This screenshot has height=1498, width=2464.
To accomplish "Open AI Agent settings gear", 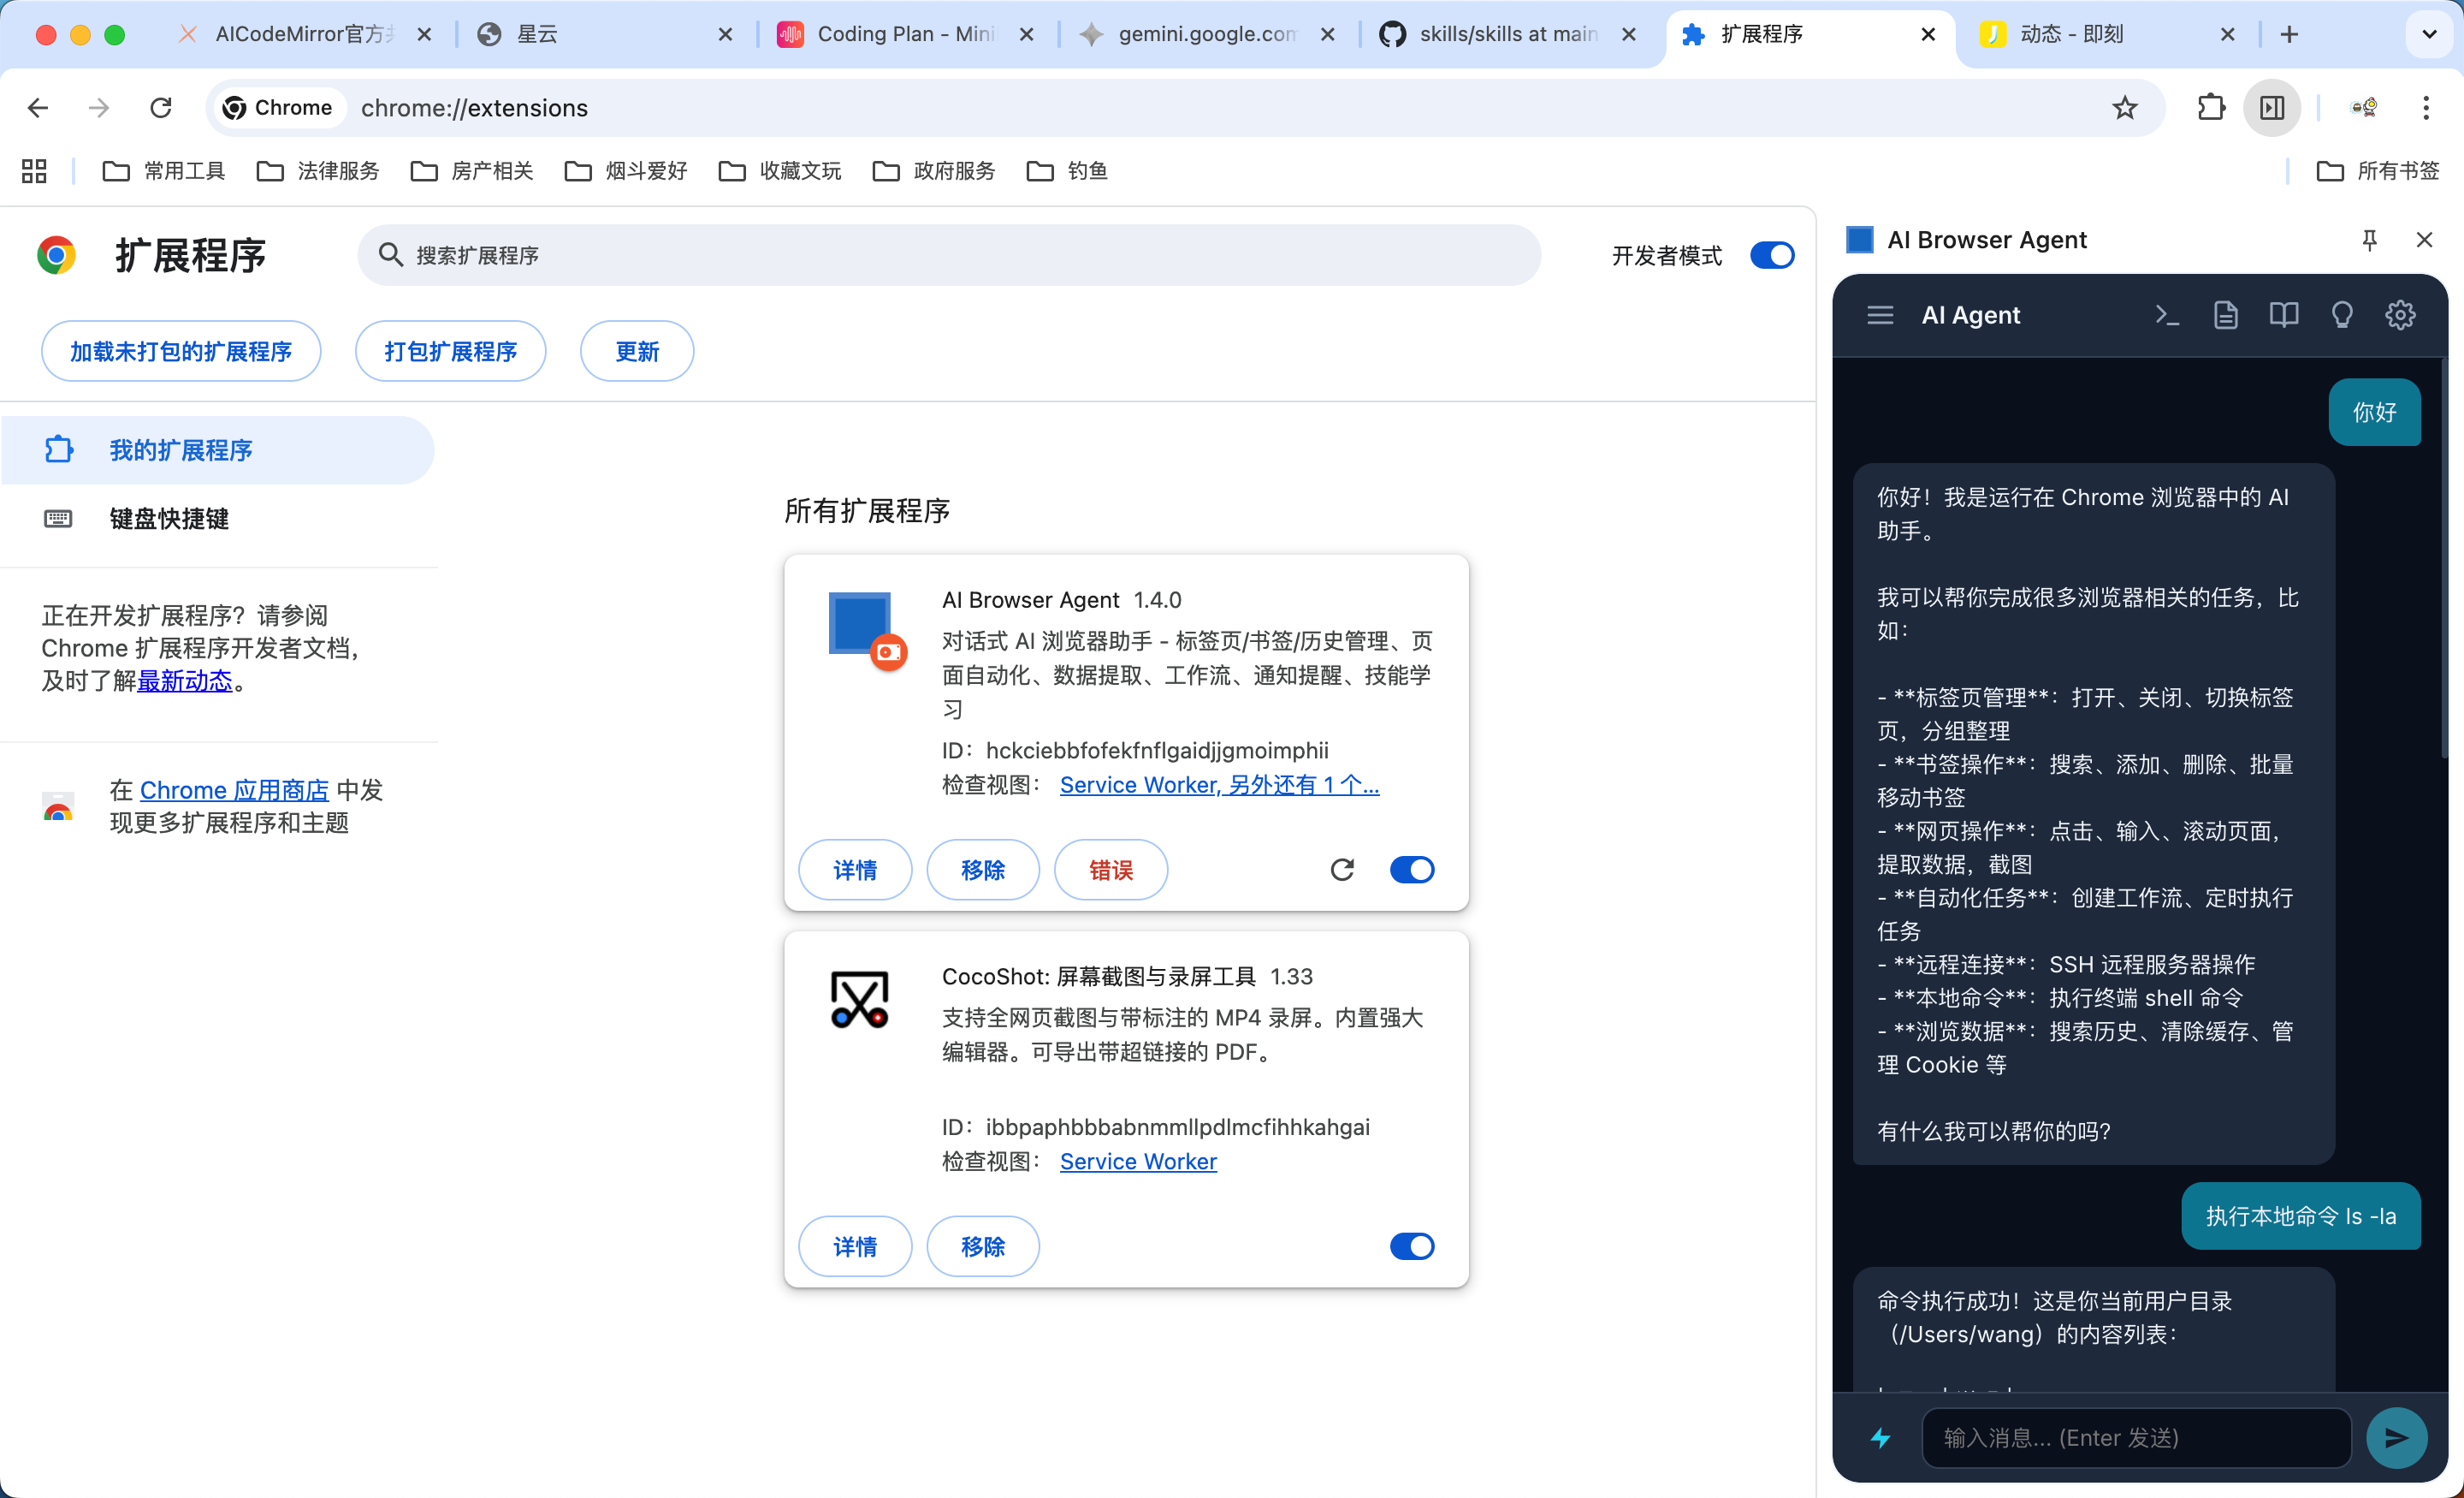I will coord(2400,315).
